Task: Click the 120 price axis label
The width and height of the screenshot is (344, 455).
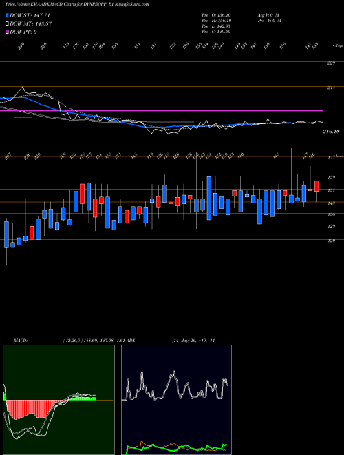Action: click(331, 241)
